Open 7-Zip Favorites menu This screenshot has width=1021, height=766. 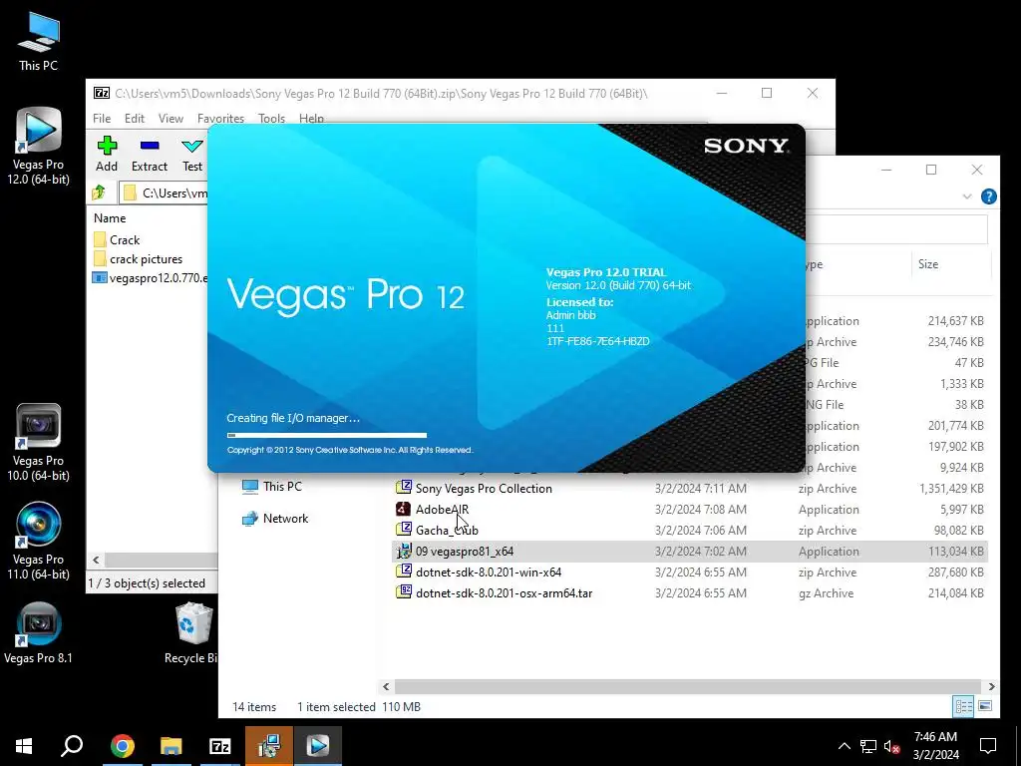point(220,119)
